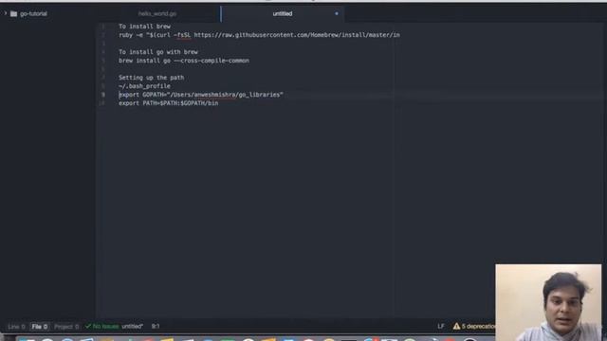Click line number 9 in the gutter
This screenshot has height=341, width=607.
(103, 95)
